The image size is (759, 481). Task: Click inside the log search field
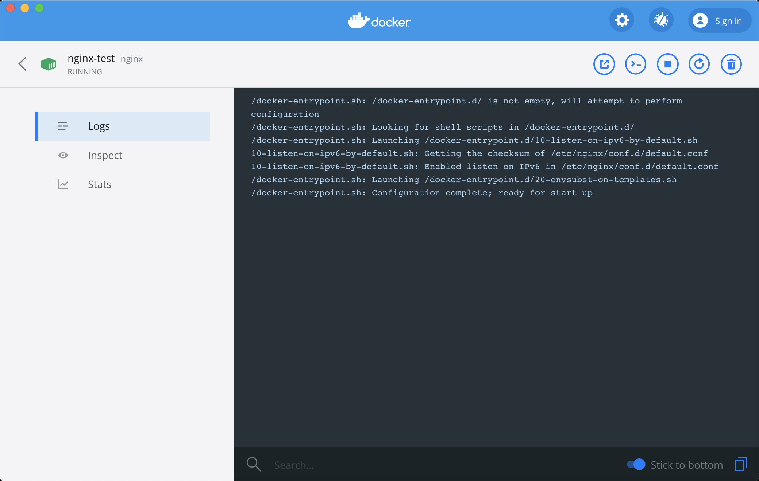(328, 465)
